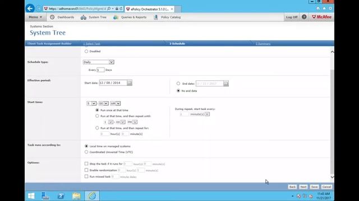Select Local time on managed systems
The height and width of the screenshot is (201, 359).
click(x=86, y=146)
